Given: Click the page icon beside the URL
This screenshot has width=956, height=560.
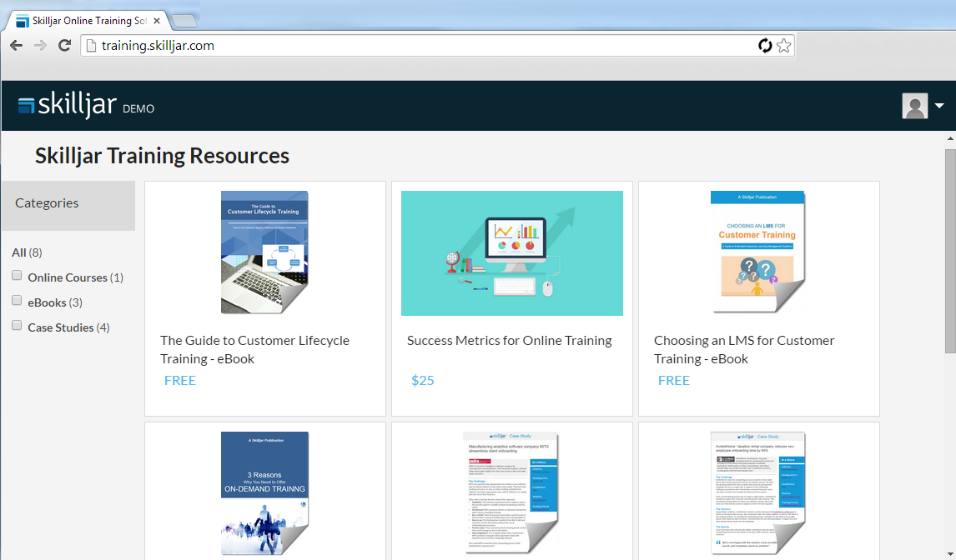Looking at the screenshot, I should point(92,46).
